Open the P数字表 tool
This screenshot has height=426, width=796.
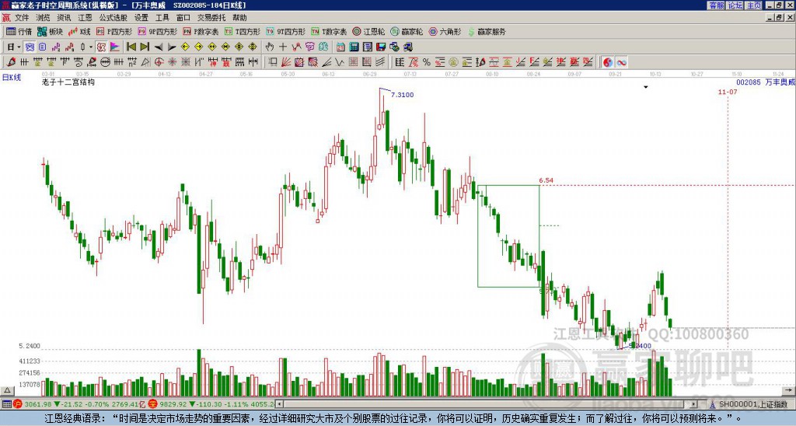pos(201,31)
